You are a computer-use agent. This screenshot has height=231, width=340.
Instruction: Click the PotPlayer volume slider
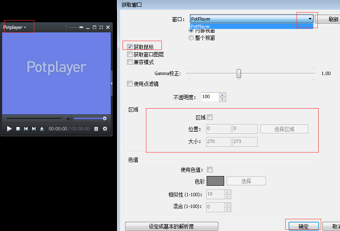(90, 118)
